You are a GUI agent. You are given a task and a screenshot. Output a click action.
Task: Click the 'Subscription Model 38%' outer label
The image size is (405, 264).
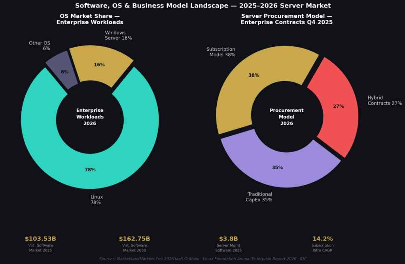point(221,52)
